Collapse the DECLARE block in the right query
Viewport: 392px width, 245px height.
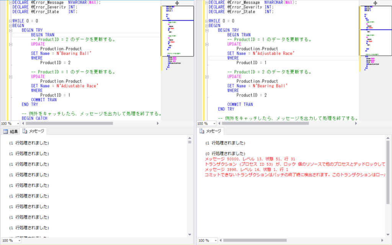[x=207, y=3]
